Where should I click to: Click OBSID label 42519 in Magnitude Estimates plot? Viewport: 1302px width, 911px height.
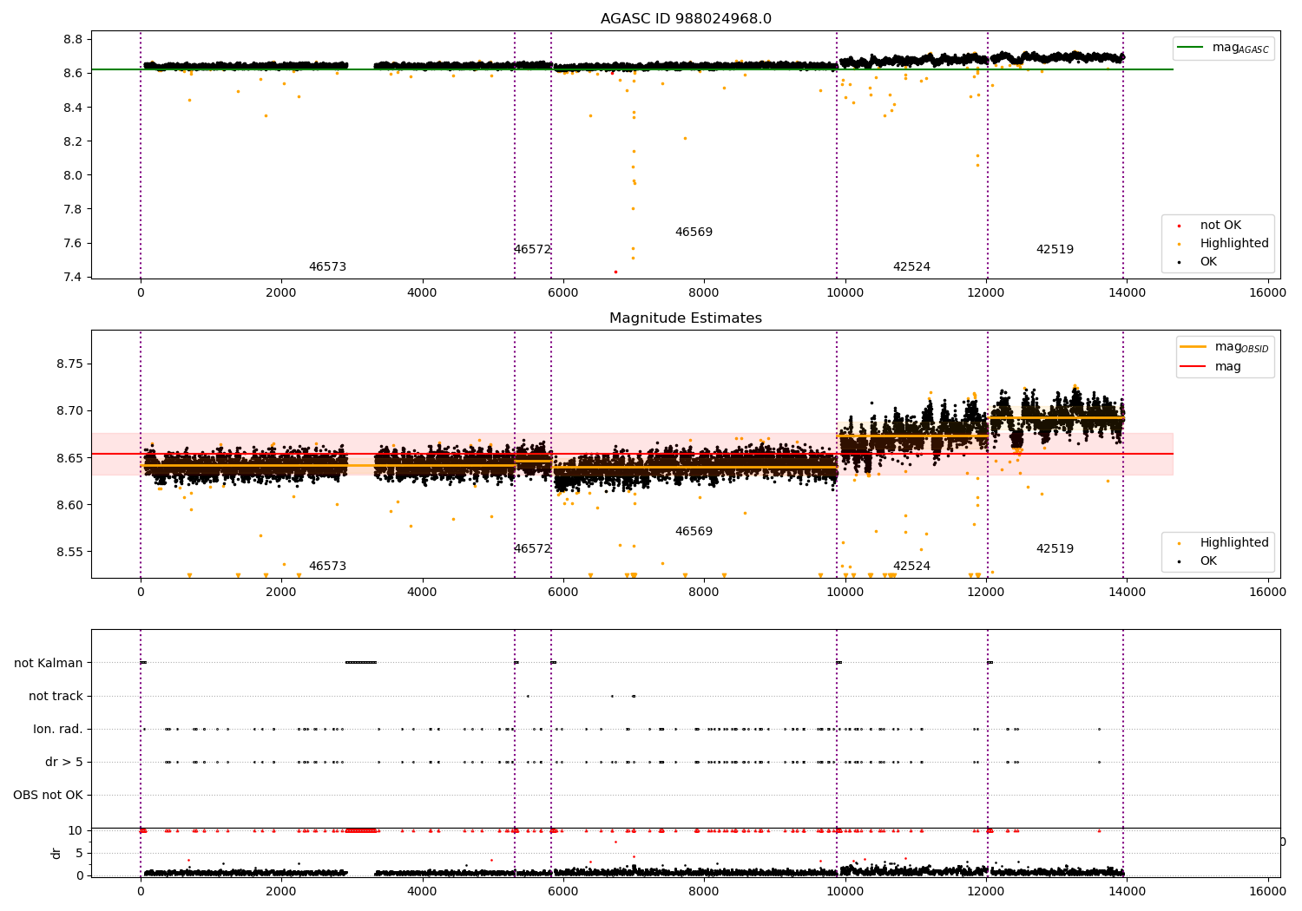pos(1055,549)
